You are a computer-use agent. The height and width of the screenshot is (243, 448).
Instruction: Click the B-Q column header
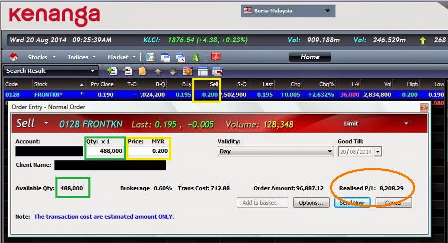[161, 84]
